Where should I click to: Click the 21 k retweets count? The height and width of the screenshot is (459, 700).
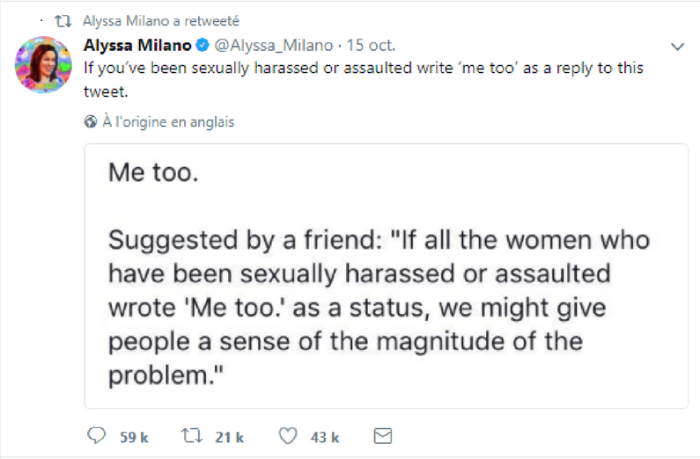[x=230, y=437]
